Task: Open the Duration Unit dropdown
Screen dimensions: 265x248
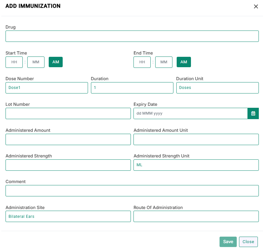Action: pyautogui.click(x=218, y=88)
